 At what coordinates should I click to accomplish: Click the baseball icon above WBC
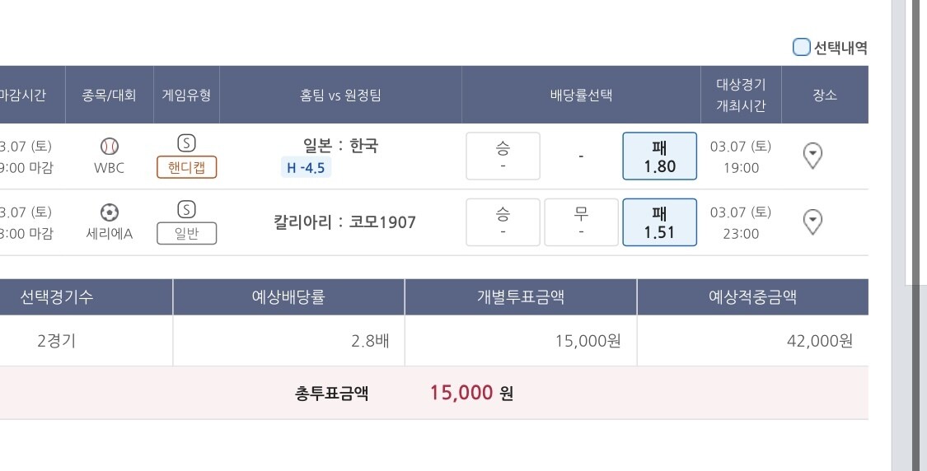coord(110,147)
